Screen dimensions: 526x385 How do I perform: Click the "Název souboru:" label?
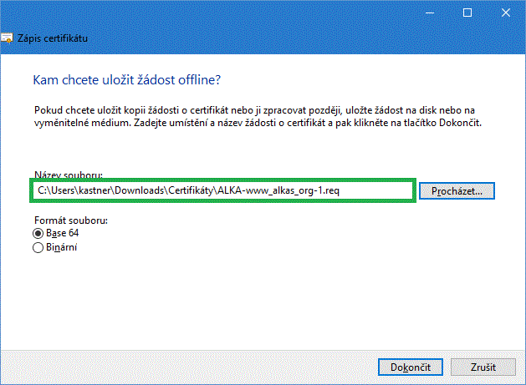(x=68, y=176)
